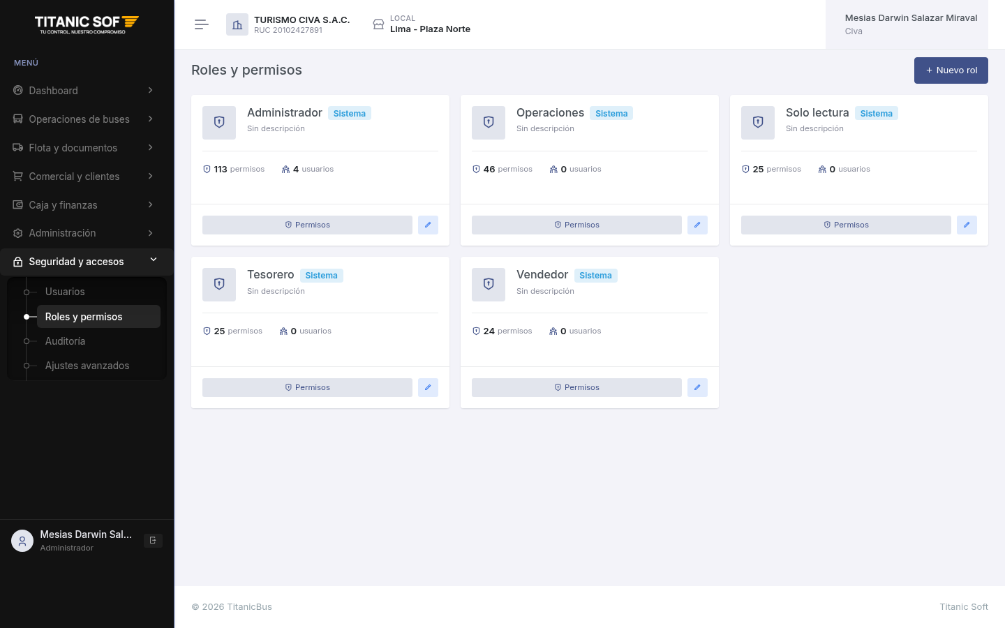Click the logout icon in the sidebar footer
1005x628 pixels.
pos(153,540)
